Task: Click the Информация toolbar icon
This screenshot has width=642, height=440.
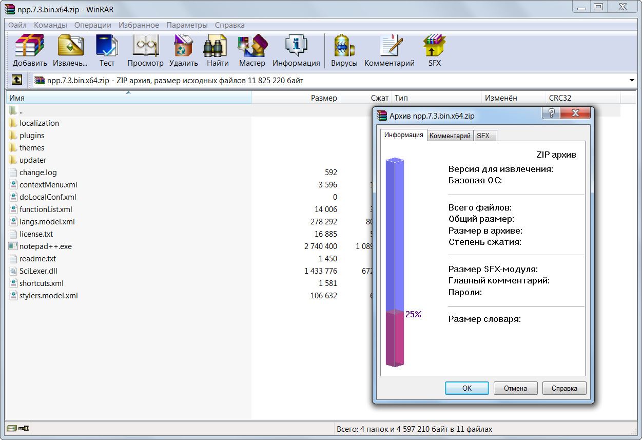Action: tap(296, 50)
